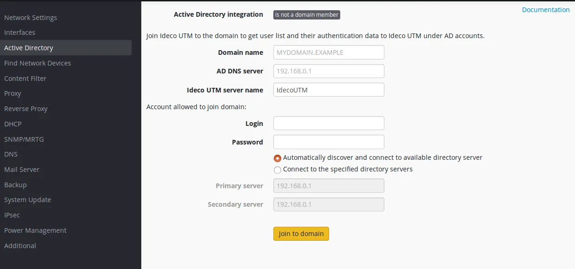Open Find Network Devices
This screenshot has height=269, width=575.
click(38, 63)
